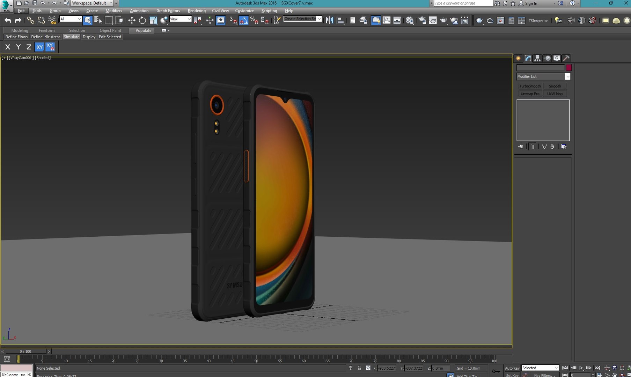Switch to the Modeling ribbon tab
The height and width of the screenshot is (377, 631).
[20, 30]
